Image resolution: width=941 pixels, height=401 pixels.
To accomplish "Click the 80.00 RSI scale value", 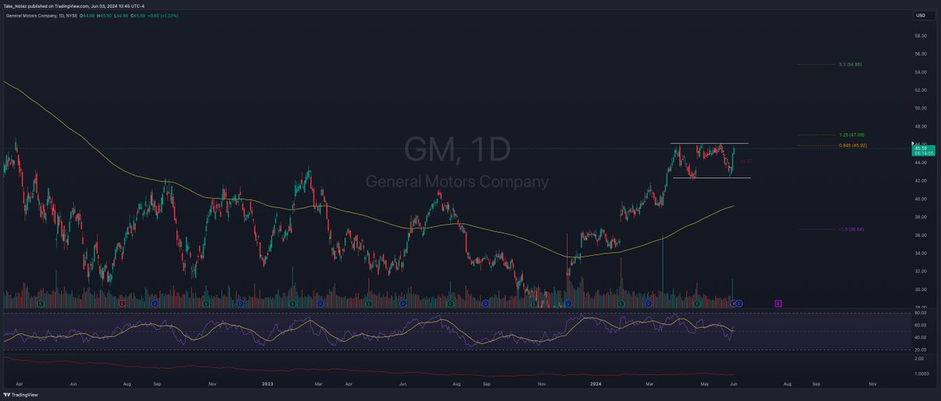I will click(x=920, y=313).
